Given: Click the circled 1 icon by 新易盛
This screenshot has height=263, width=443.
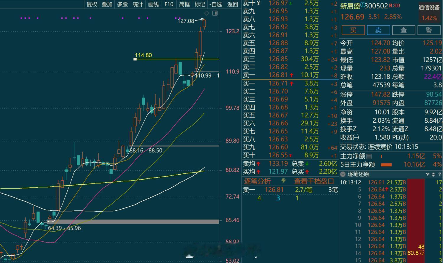Looking at the screenshot, I should click(x=363, y=5).
